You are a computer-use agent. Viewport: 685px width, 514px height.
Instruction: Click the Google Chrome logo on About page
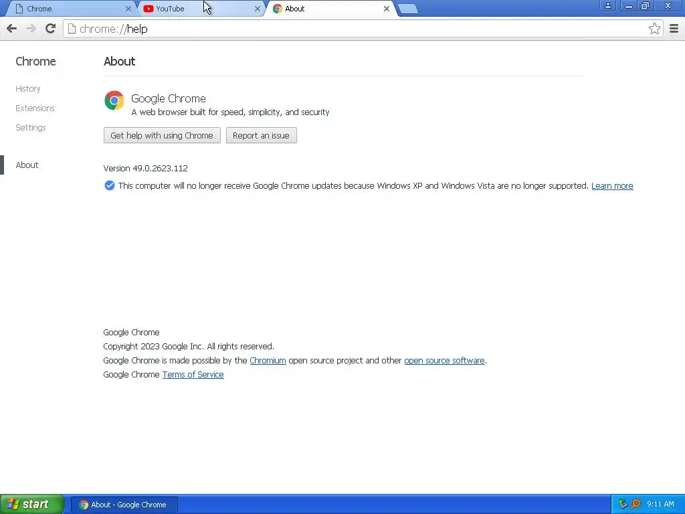[114, 100]
